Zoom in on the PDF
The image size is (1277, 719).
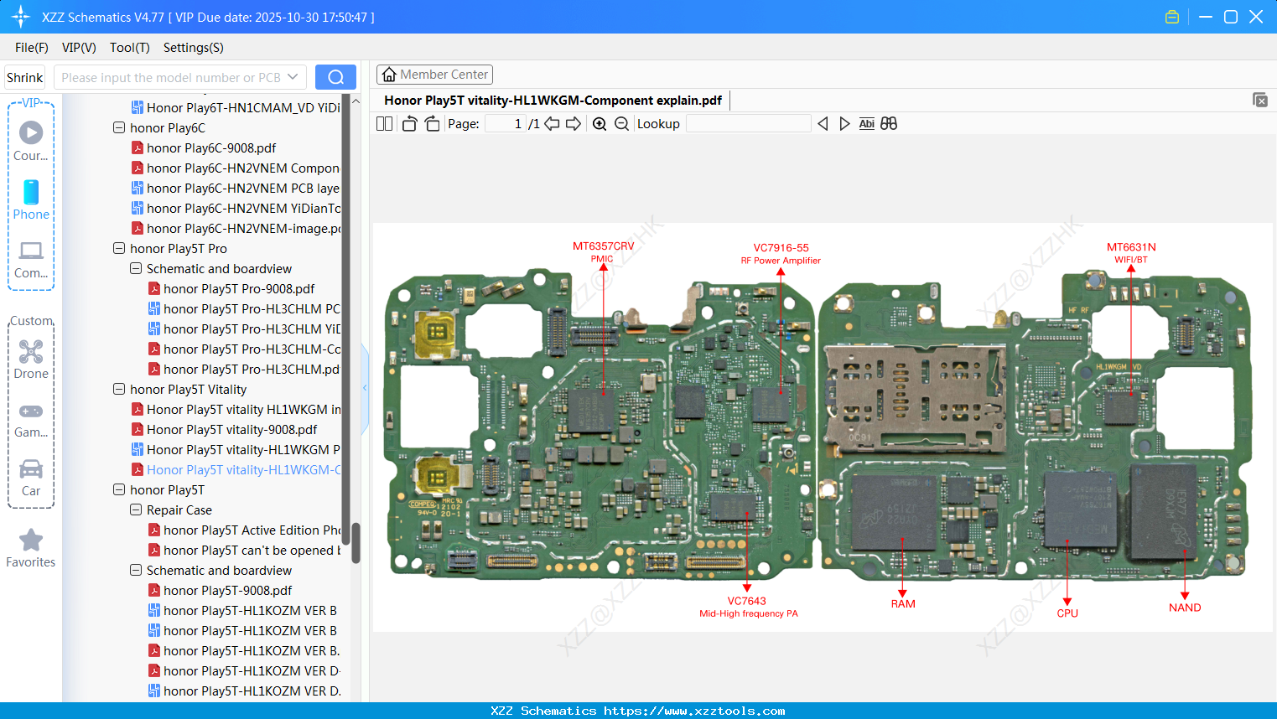(600, 124)
